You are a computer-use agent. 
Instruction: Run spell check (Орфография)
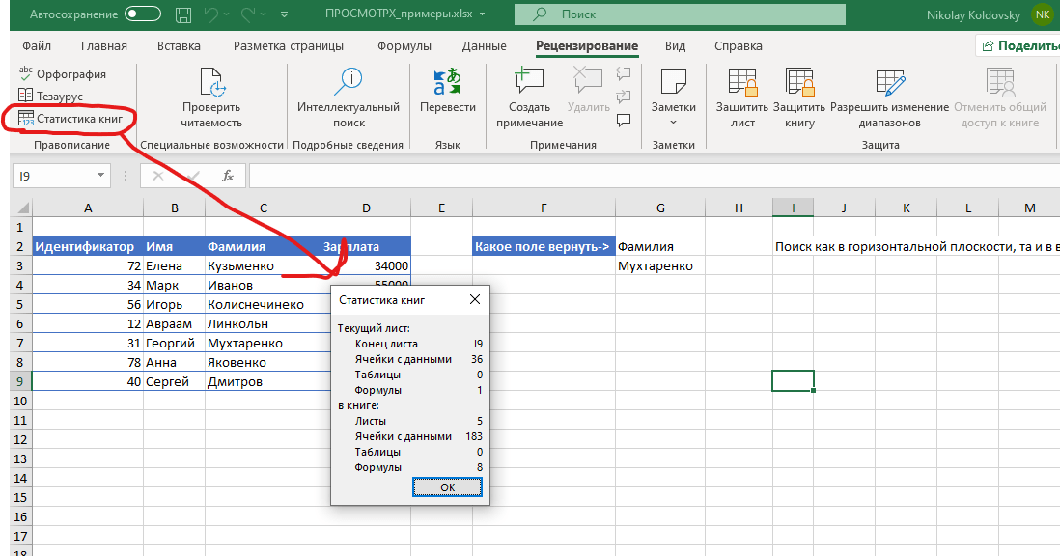[64, 74]
